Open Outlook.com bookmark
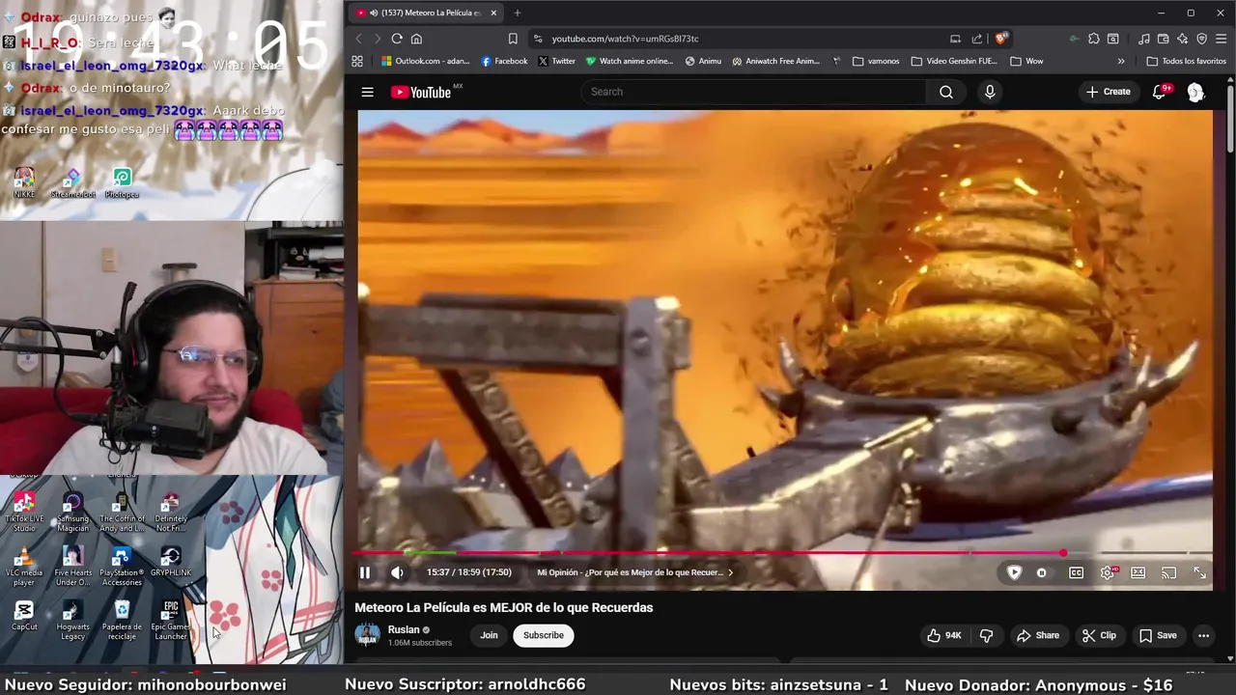 [425, 61]
